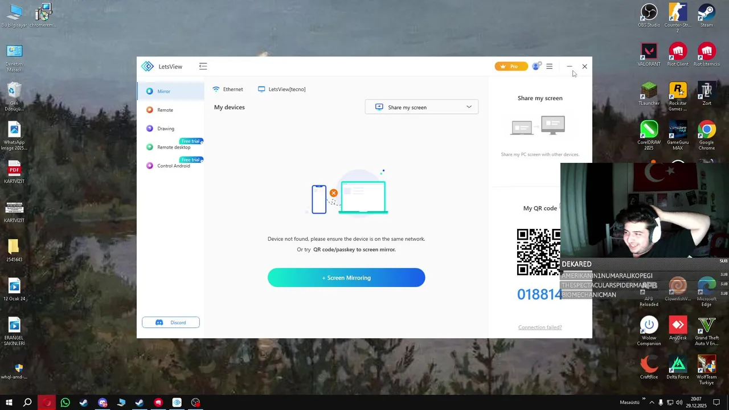This screenshot has height=410, width=729.
Task: Open CraftRise desktop shortcut
Action: click(649, 367)
